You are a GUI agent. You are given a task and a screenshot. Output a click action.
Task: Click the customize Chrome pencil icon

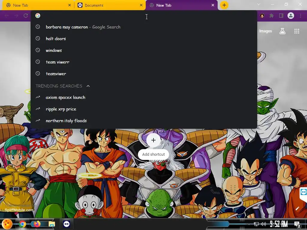pyautogui.click(x=297, y=208)
